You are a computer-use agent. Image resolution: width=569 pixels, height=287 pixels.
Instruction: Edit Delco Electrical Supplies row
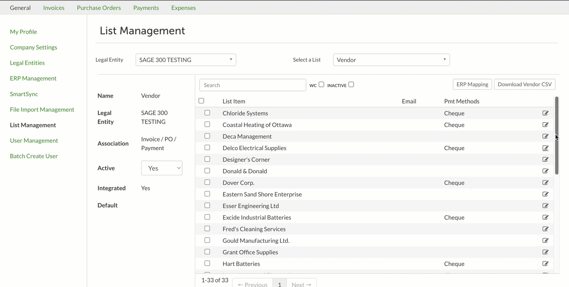point(545,148)
